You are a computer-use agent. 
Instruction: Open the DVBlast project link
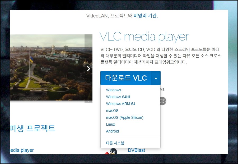[136, 150]
